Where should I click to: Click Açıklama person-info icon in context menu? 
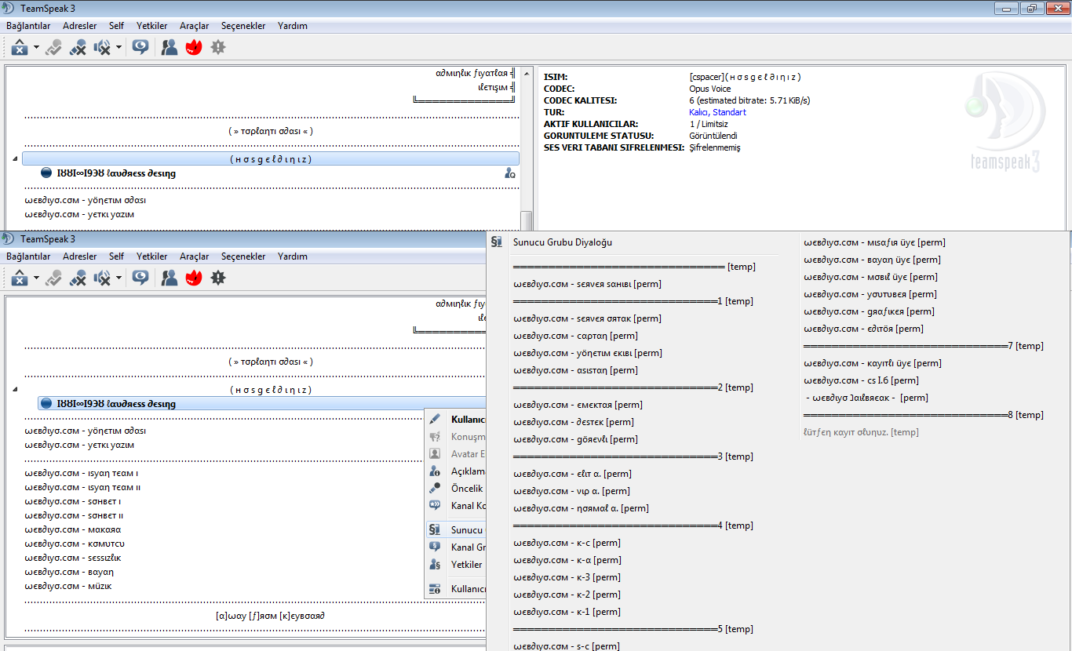(435, 471)
